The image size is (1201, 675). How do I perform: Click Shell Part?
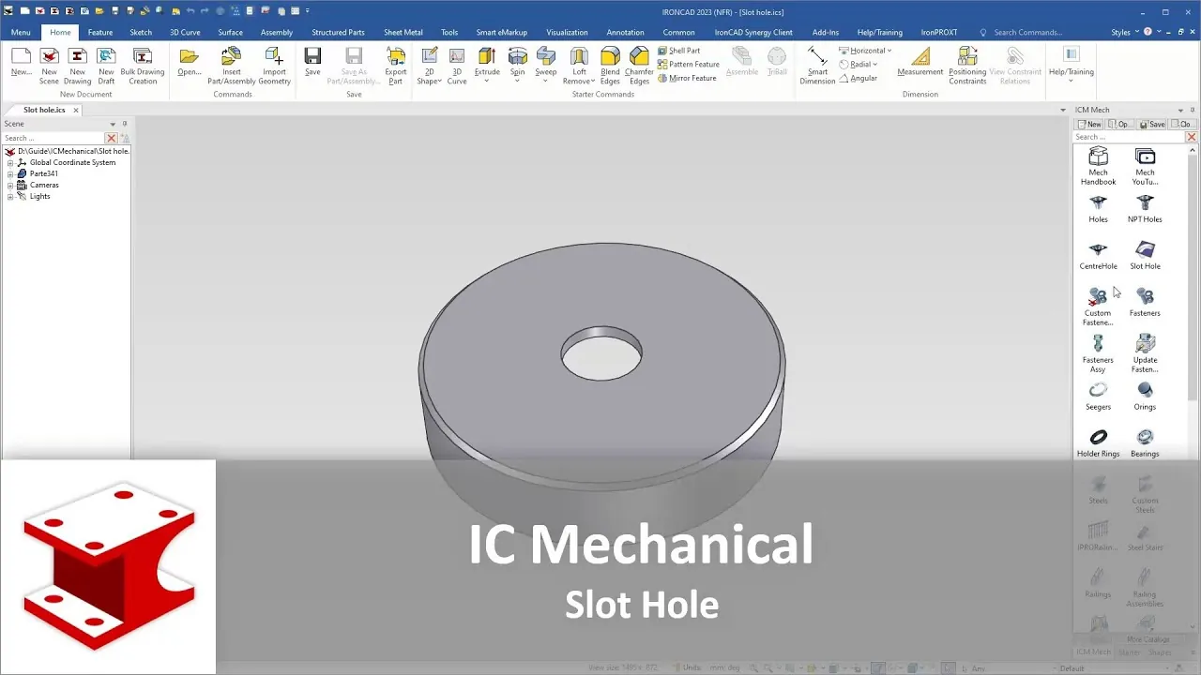[x=679, y=51]
